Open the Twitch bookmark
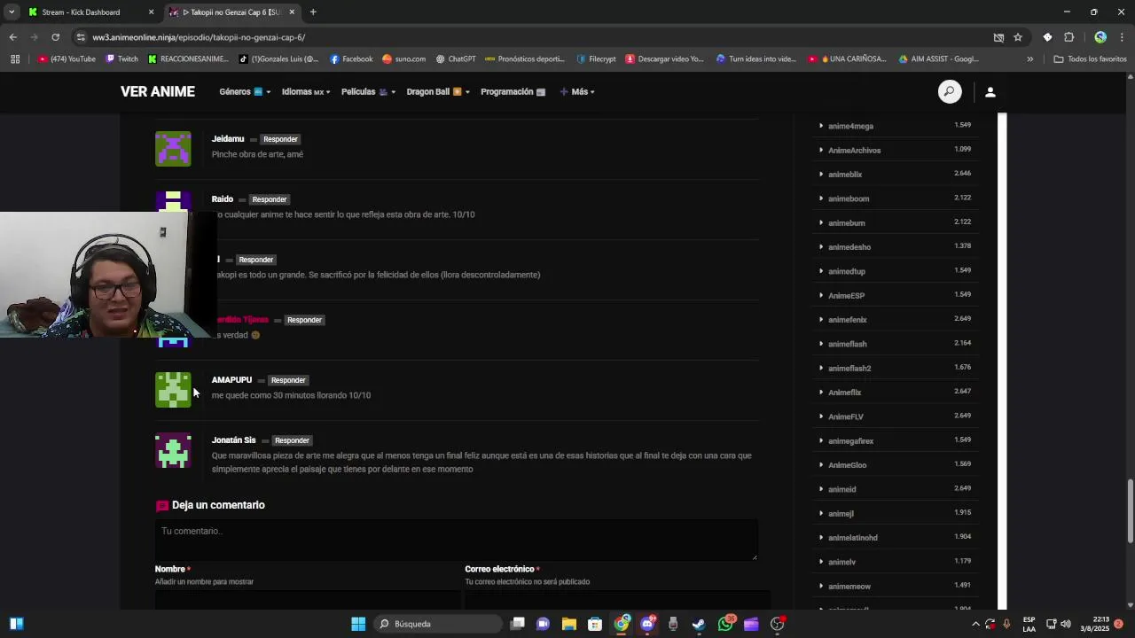The width and height of the screenshot is (1135, 638). [121, 59]
